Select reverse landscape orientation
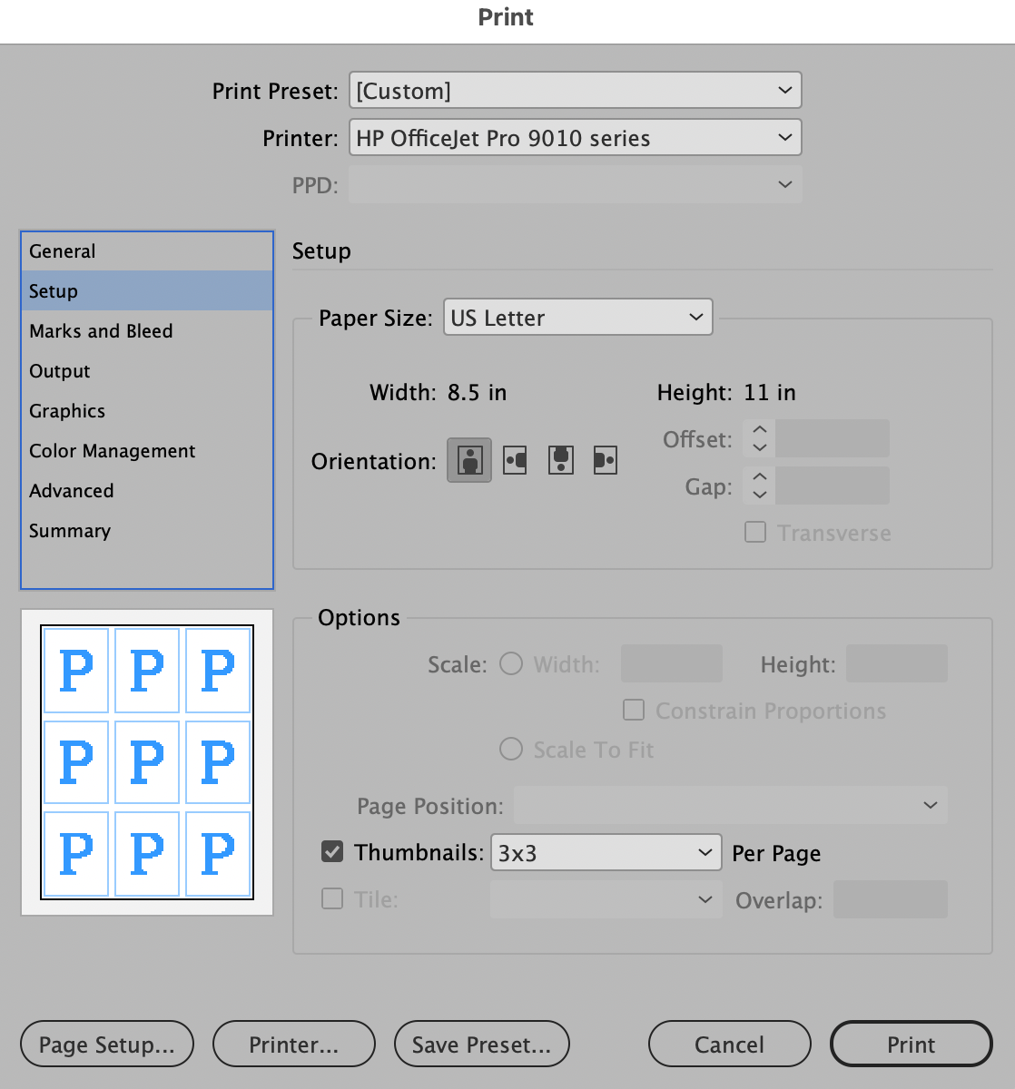The image size is (1015, 1089). click(605, 460)
